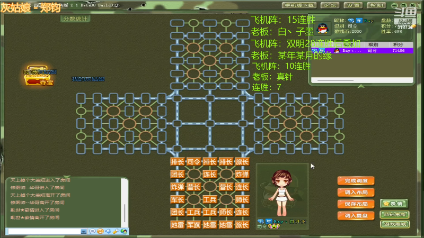Open the 设置 settings button

click(x=353, y=5)
